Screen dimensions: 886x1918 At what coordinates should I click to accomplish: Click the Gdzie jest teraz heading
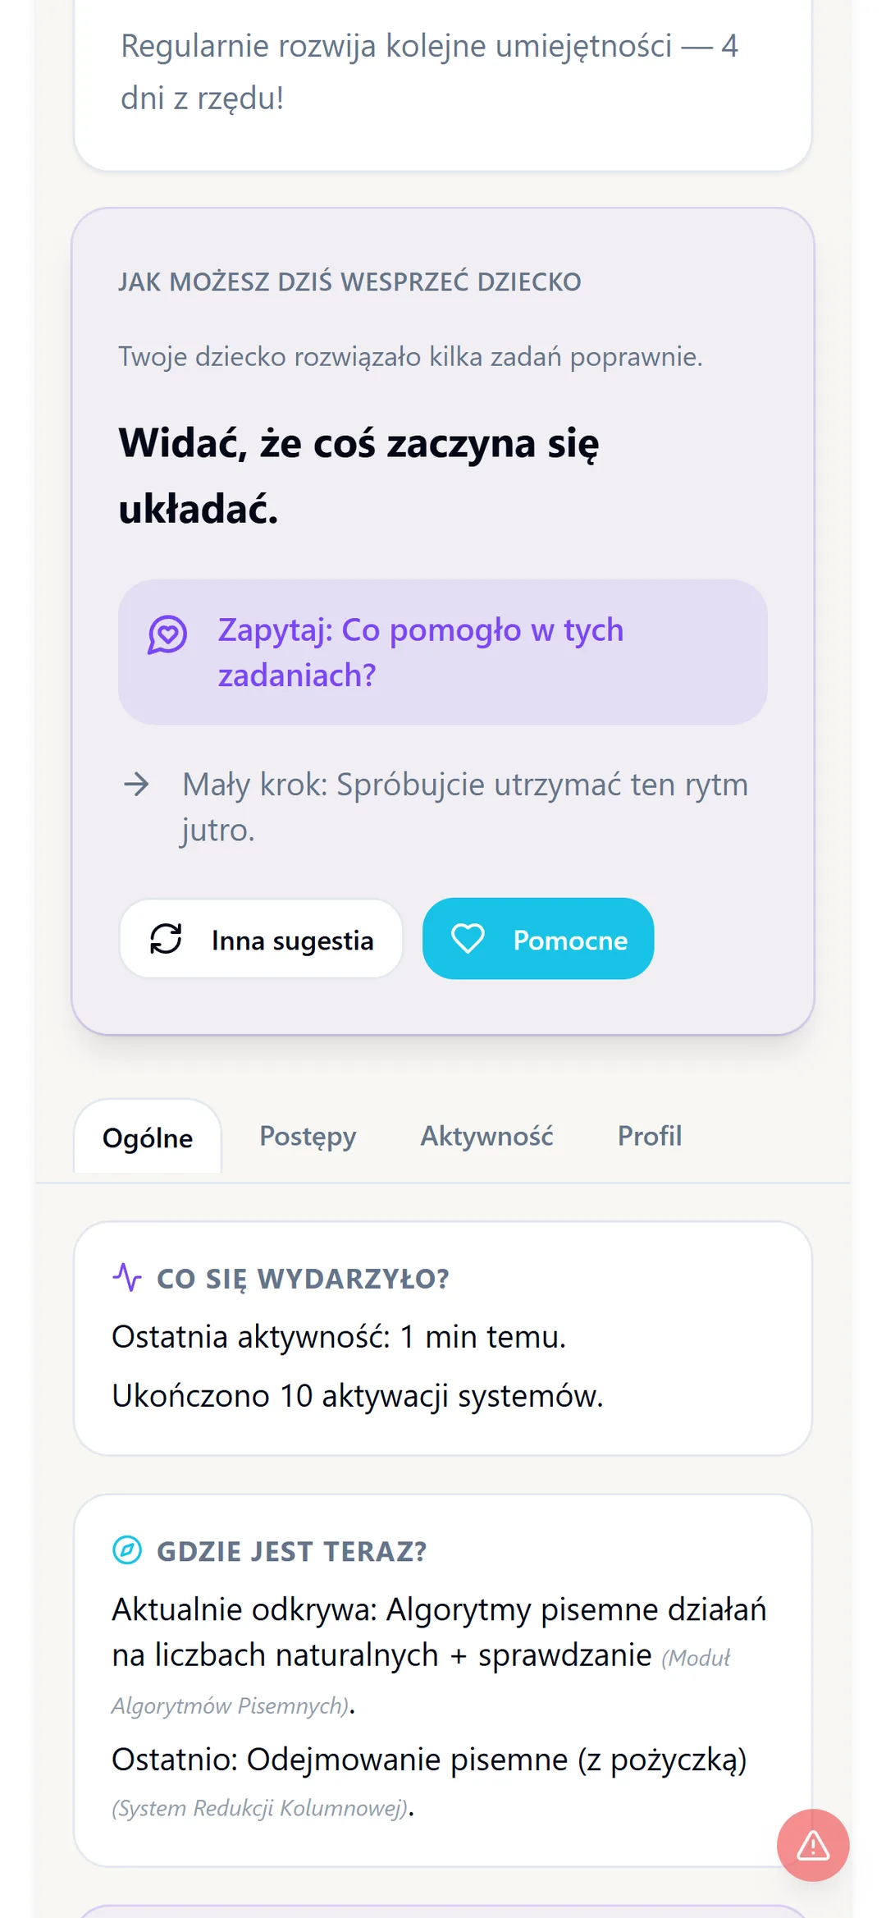coord(291,1551)
